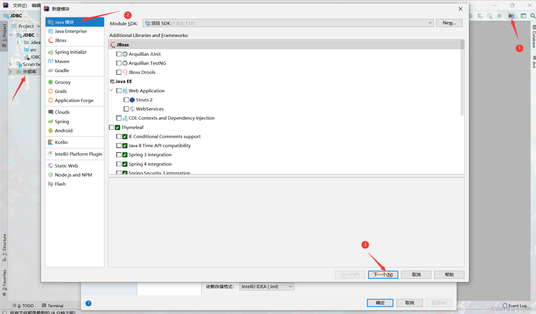
Task: Open the 7: Structure side tab
Action: 4,247
